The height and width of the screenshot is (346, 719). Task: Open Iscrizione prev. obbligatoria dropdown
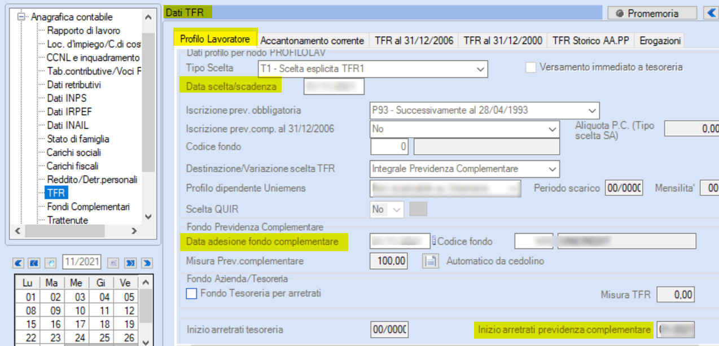click(x=592, y=110)
